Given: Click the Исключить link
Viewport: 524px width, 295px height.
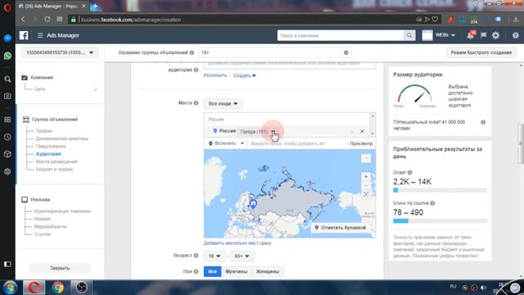Looking at the screenshot, I should 215,75.
